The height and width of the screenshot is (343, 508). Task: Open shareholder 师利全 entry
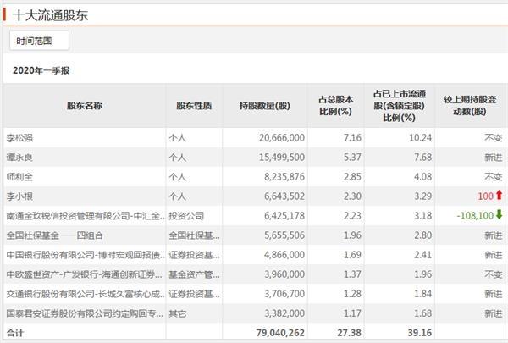[x=19, y=177]
